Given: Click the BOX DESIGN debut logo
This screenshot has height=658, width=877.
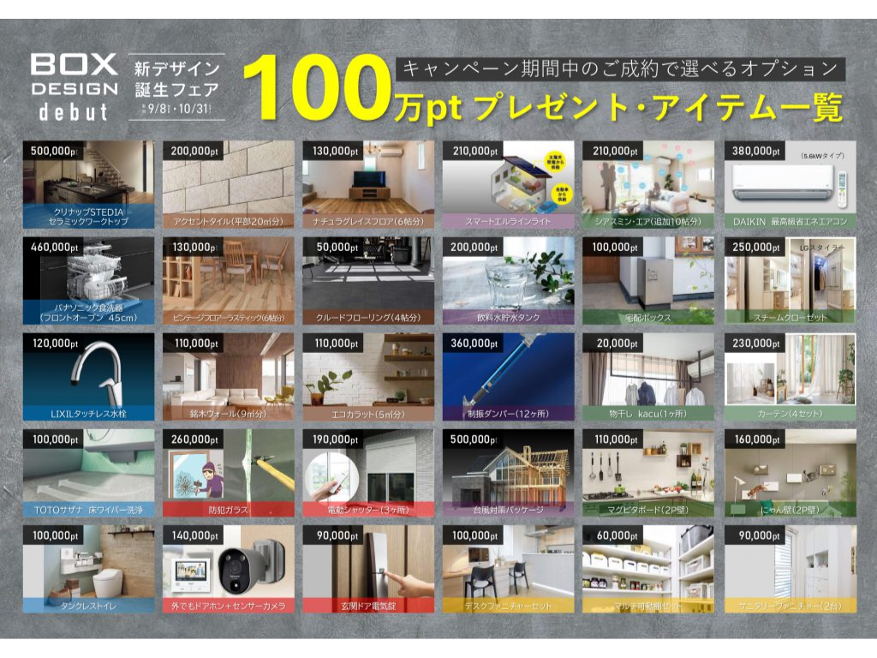Looking at the screenshot, I should click(75, 87).
